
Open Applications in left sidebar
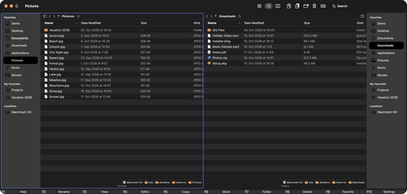pyautogui.click(x=20, y=53)
